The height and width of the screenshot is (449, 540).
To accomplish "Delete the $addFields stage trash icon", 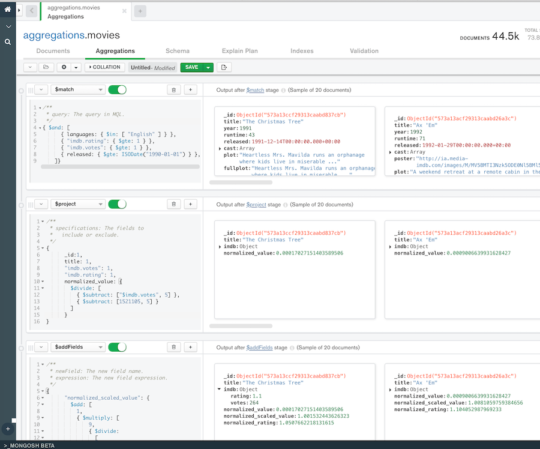I will click(x=173, y=348).
